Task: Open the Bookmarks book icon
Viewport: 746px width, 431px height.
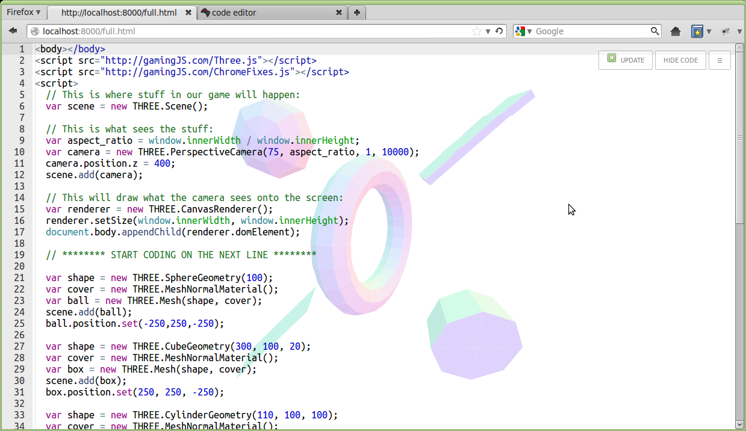Action: (697, 31)
